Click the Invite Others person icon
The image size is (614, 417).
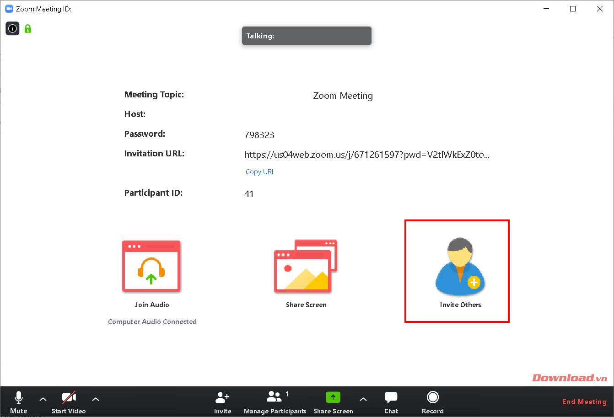click(x=460, y=267)
